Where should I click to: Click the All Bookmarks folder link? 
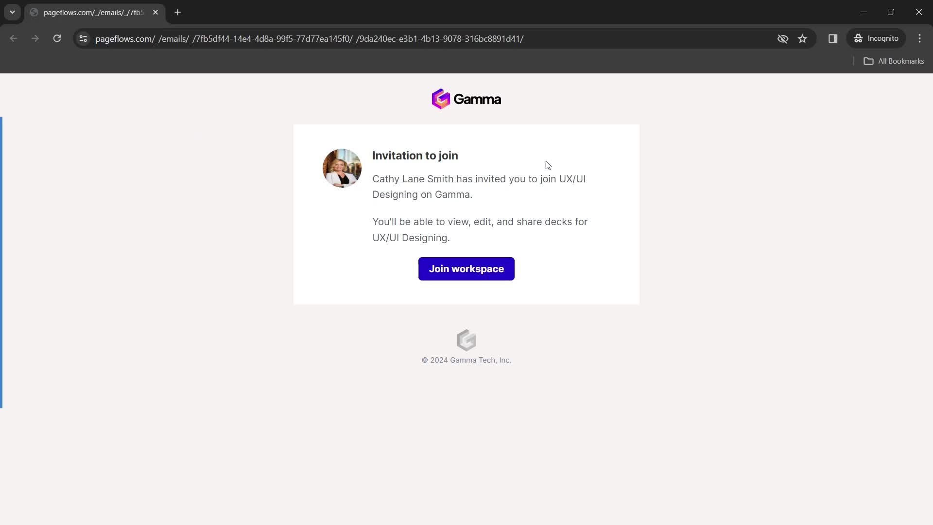click(895, 61)
